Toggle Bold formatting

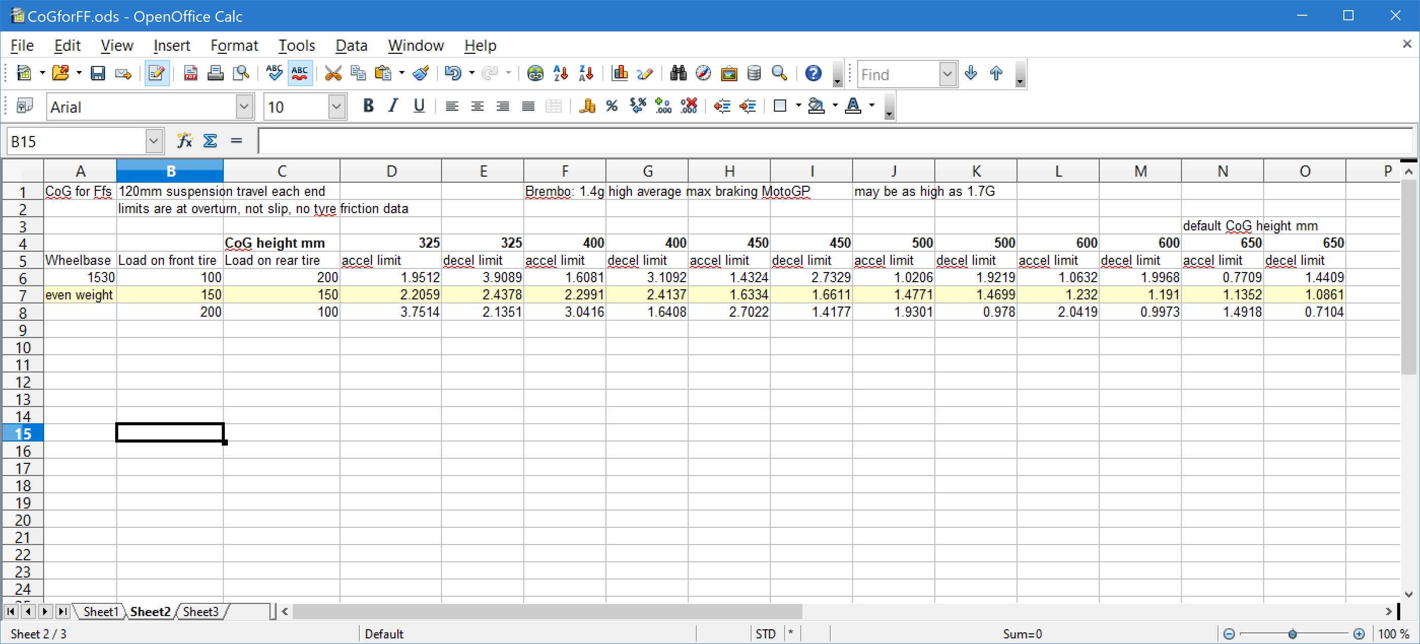tap(368, 106)
